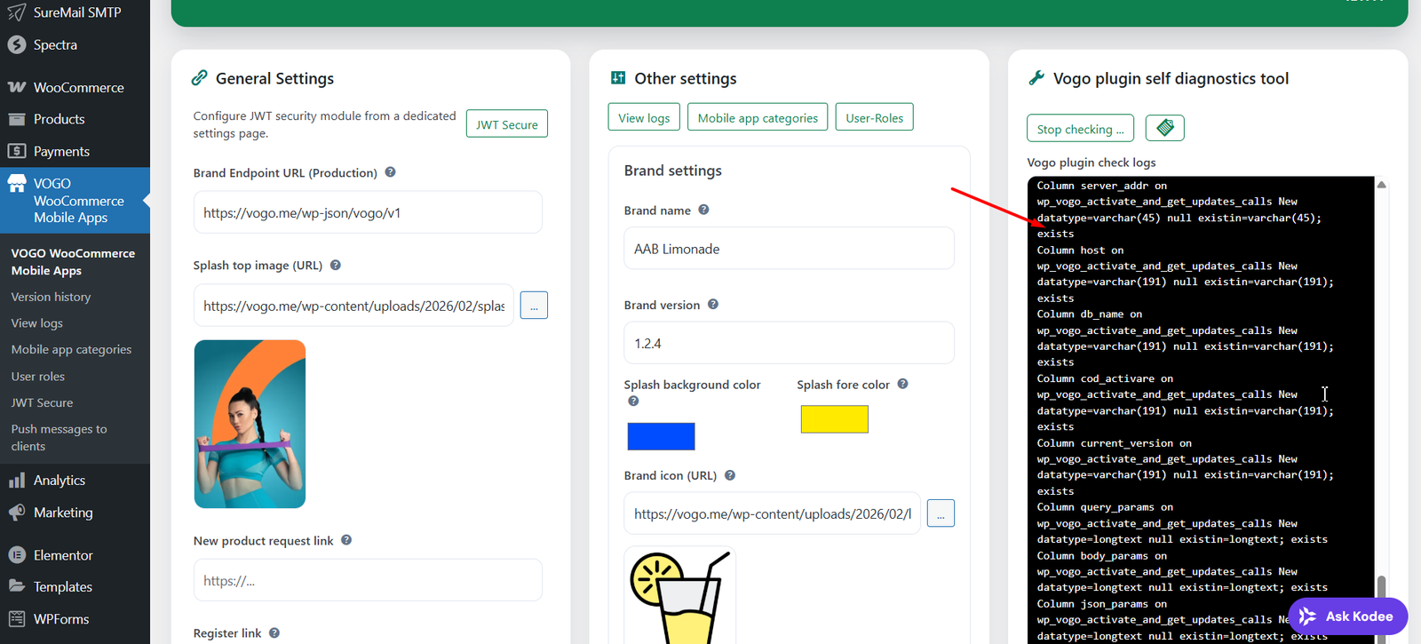Pick the yellow Splash fore color swatch
Image resolution: width=1421 pixels, height=644 pixels.
point(834,419)
